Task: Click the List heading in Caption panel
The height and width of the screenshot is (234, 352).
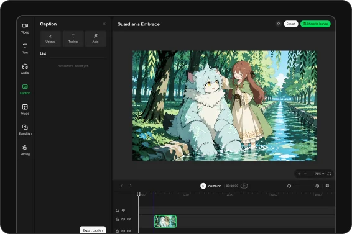Action: pyautogui.click(x=43, y=53)
